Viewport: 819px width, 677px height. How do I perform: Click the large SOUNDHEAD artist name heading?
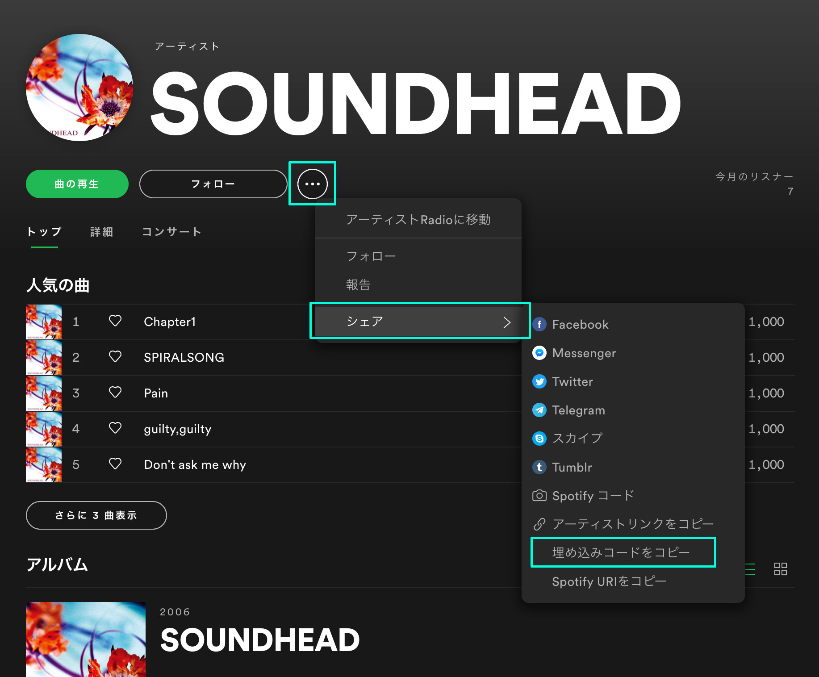pyautogui.click(x=416, y=104)
